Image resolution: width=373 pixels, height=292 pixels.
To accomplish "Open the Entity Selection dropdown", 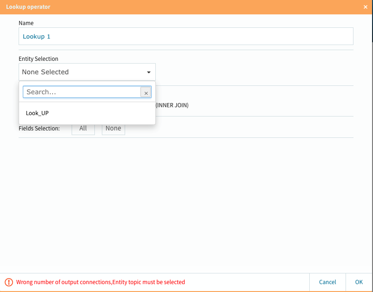I will 87,72.
